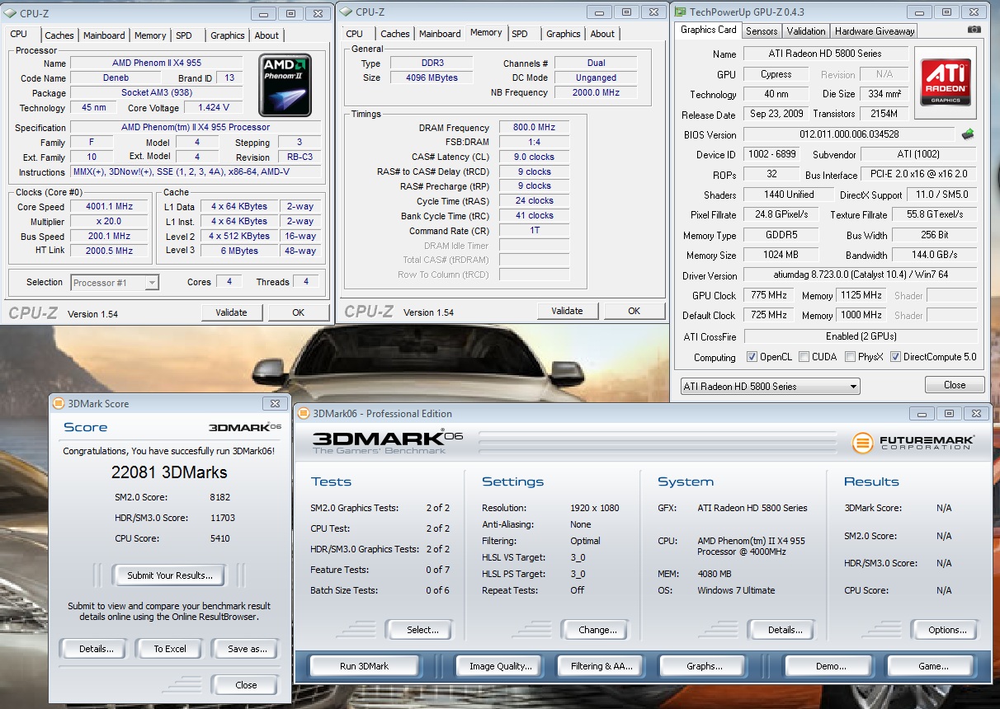
Task: Click the title bar icon of the CPU-Z processor window
Action: tap(11, 13)
